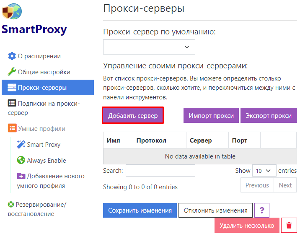Click 'Showing 0 to 0 of 0 entries' text
300x234 pixels.
pos(140,187)
